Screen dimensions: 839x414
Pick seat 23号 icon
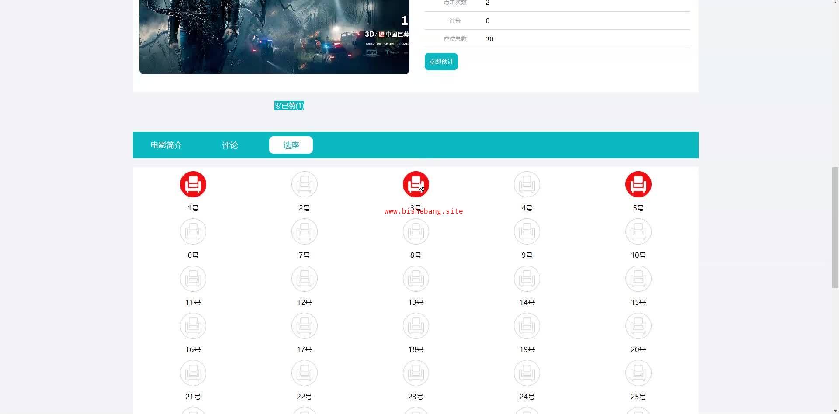click(416, 373)
